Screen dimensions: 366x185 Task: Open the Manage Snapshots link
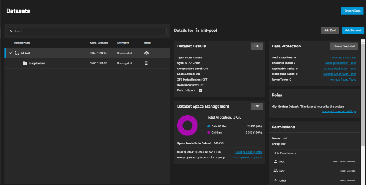pos(344,58)
